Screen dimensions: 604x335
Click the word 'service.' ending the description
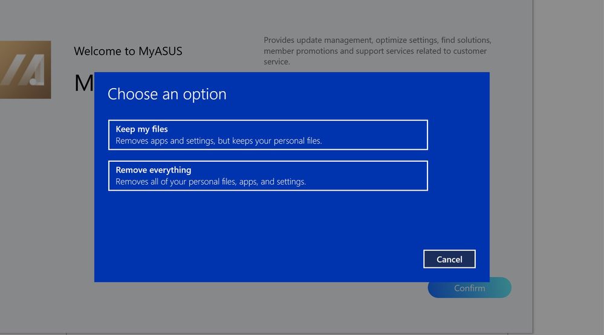(277, 62)
